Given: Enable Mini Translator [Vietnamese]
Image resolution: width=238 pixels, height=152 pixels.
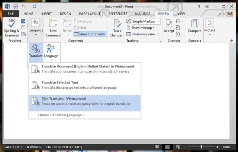Looking at the screenshot, I should click(x=85, y=103).
